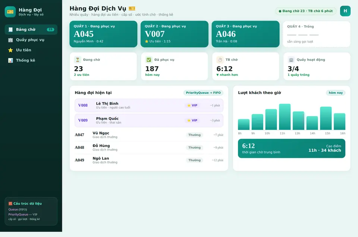The height and width of the screenshot is (237, 358).
Task: Switch to the Ưu tiên view
Action: click(x=31, y=50)
